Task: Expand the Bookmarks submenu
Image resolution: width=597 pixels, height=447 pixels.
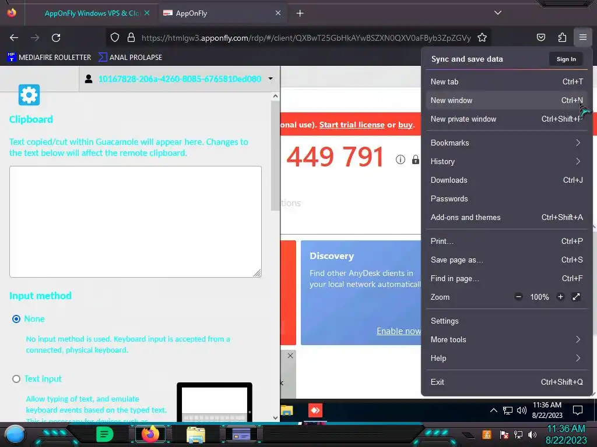Action: pos(507,143)
